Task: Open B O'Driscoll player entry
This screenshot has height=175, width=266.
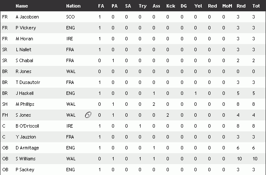Action: coord(27,126)
